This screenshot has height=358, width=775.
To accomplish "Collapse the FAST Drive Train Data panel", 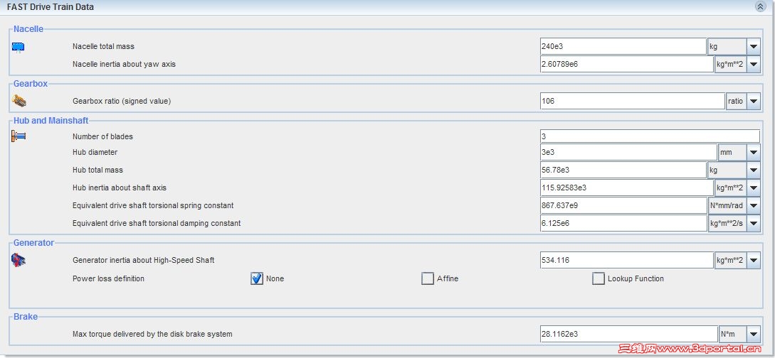I will click(760, 7).
